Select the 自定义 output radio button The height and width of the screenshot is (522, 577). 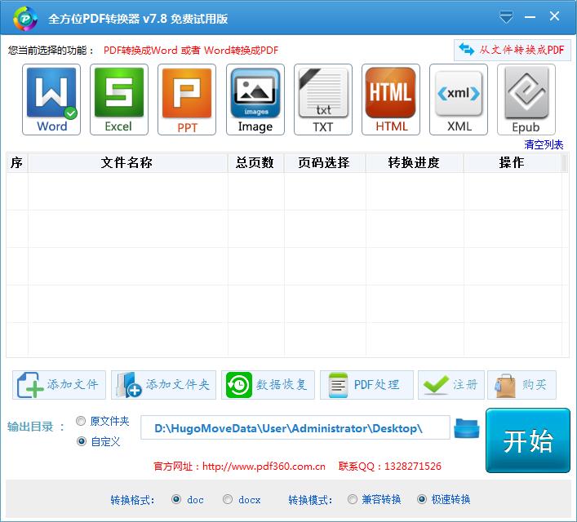[81, 441]
